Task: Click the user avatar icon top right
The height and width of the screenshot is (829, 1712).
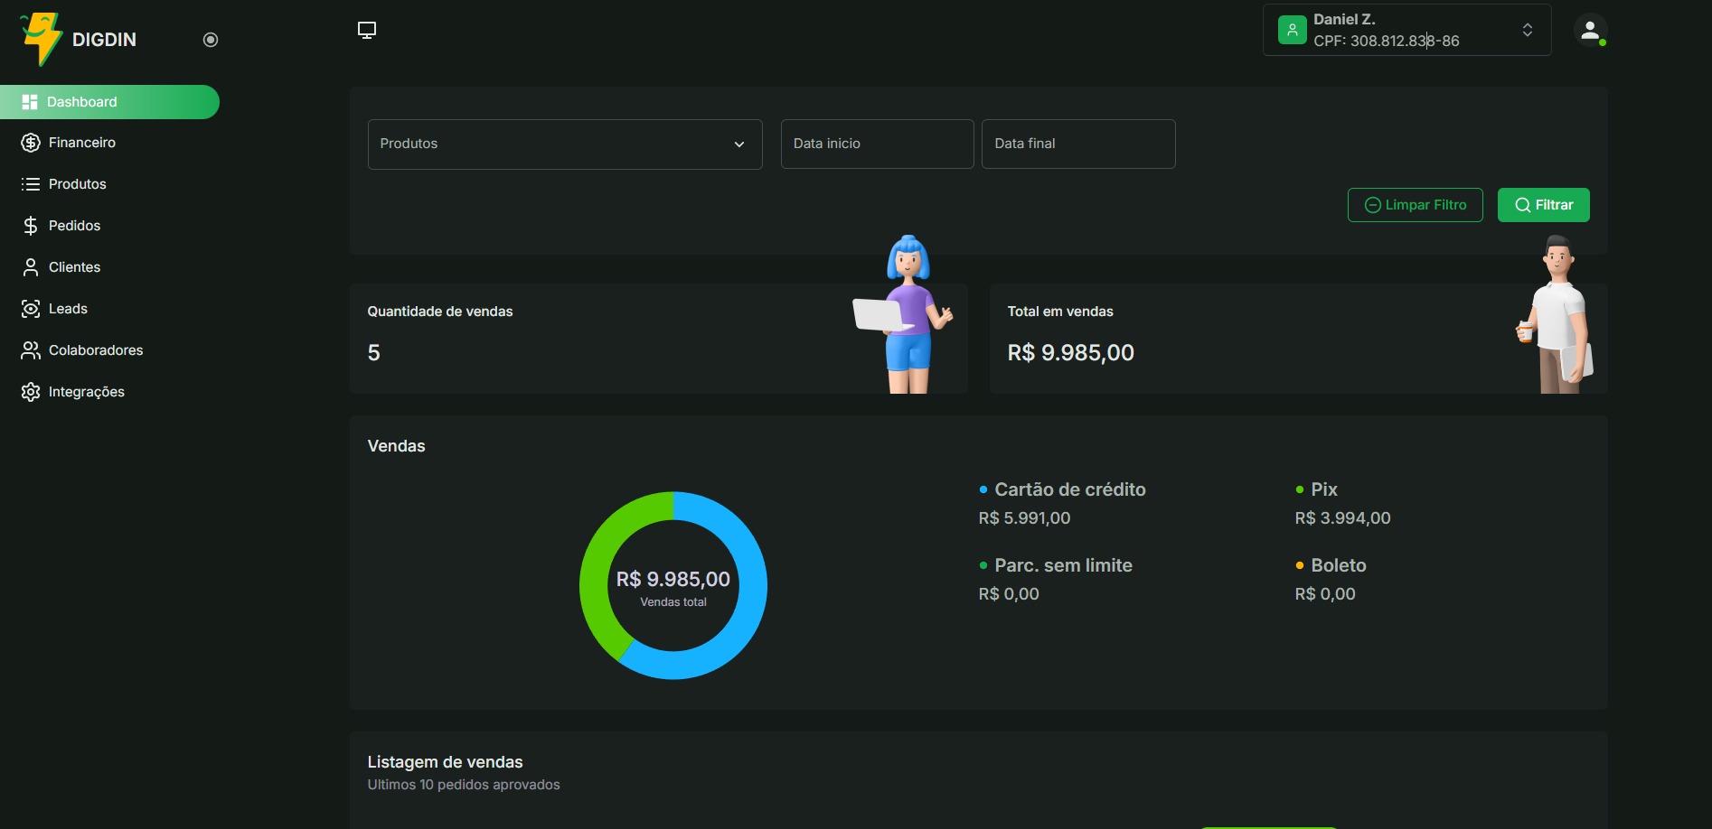Action: point(1591,30)
